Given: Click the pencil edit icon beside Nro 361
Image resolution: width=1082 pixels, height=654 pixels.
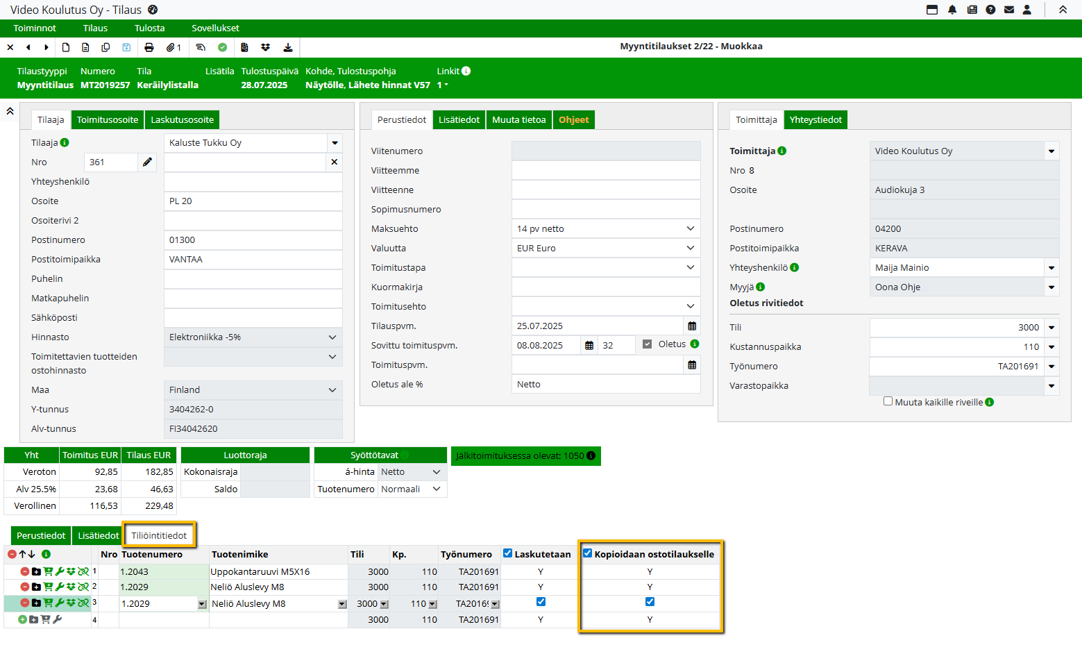Looking at the screenshot, I should (x=147, y=162).
